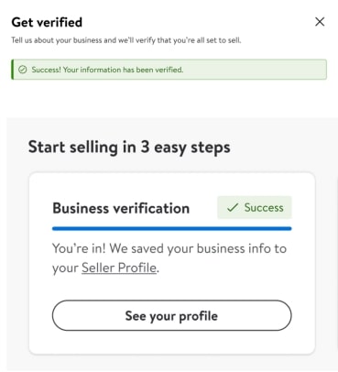Click the blue business verification progress bar

point(171,228)
